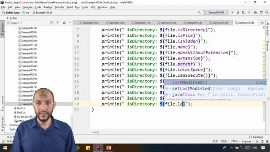
Task: Click the Search Everywhere magnifier icon
Action: pyautogui.click(x=267, y=12)
